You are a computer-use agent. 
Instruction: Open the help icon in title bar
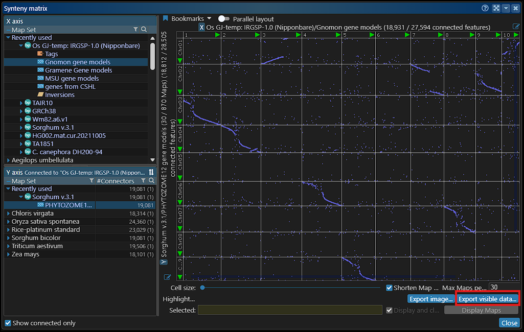(485, 8)
